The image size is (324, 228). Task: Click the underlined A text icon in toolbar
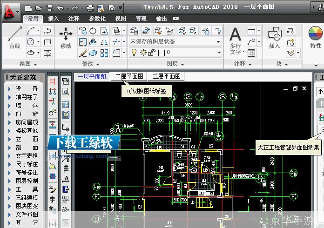point(66,179)
